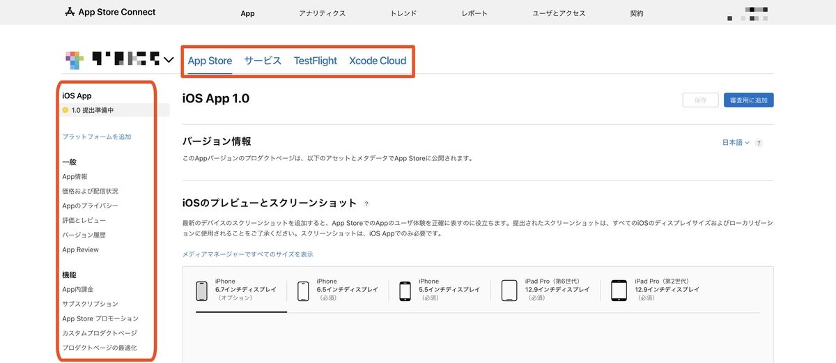Open 評価とレビュー in sidebar

[84, 221]
